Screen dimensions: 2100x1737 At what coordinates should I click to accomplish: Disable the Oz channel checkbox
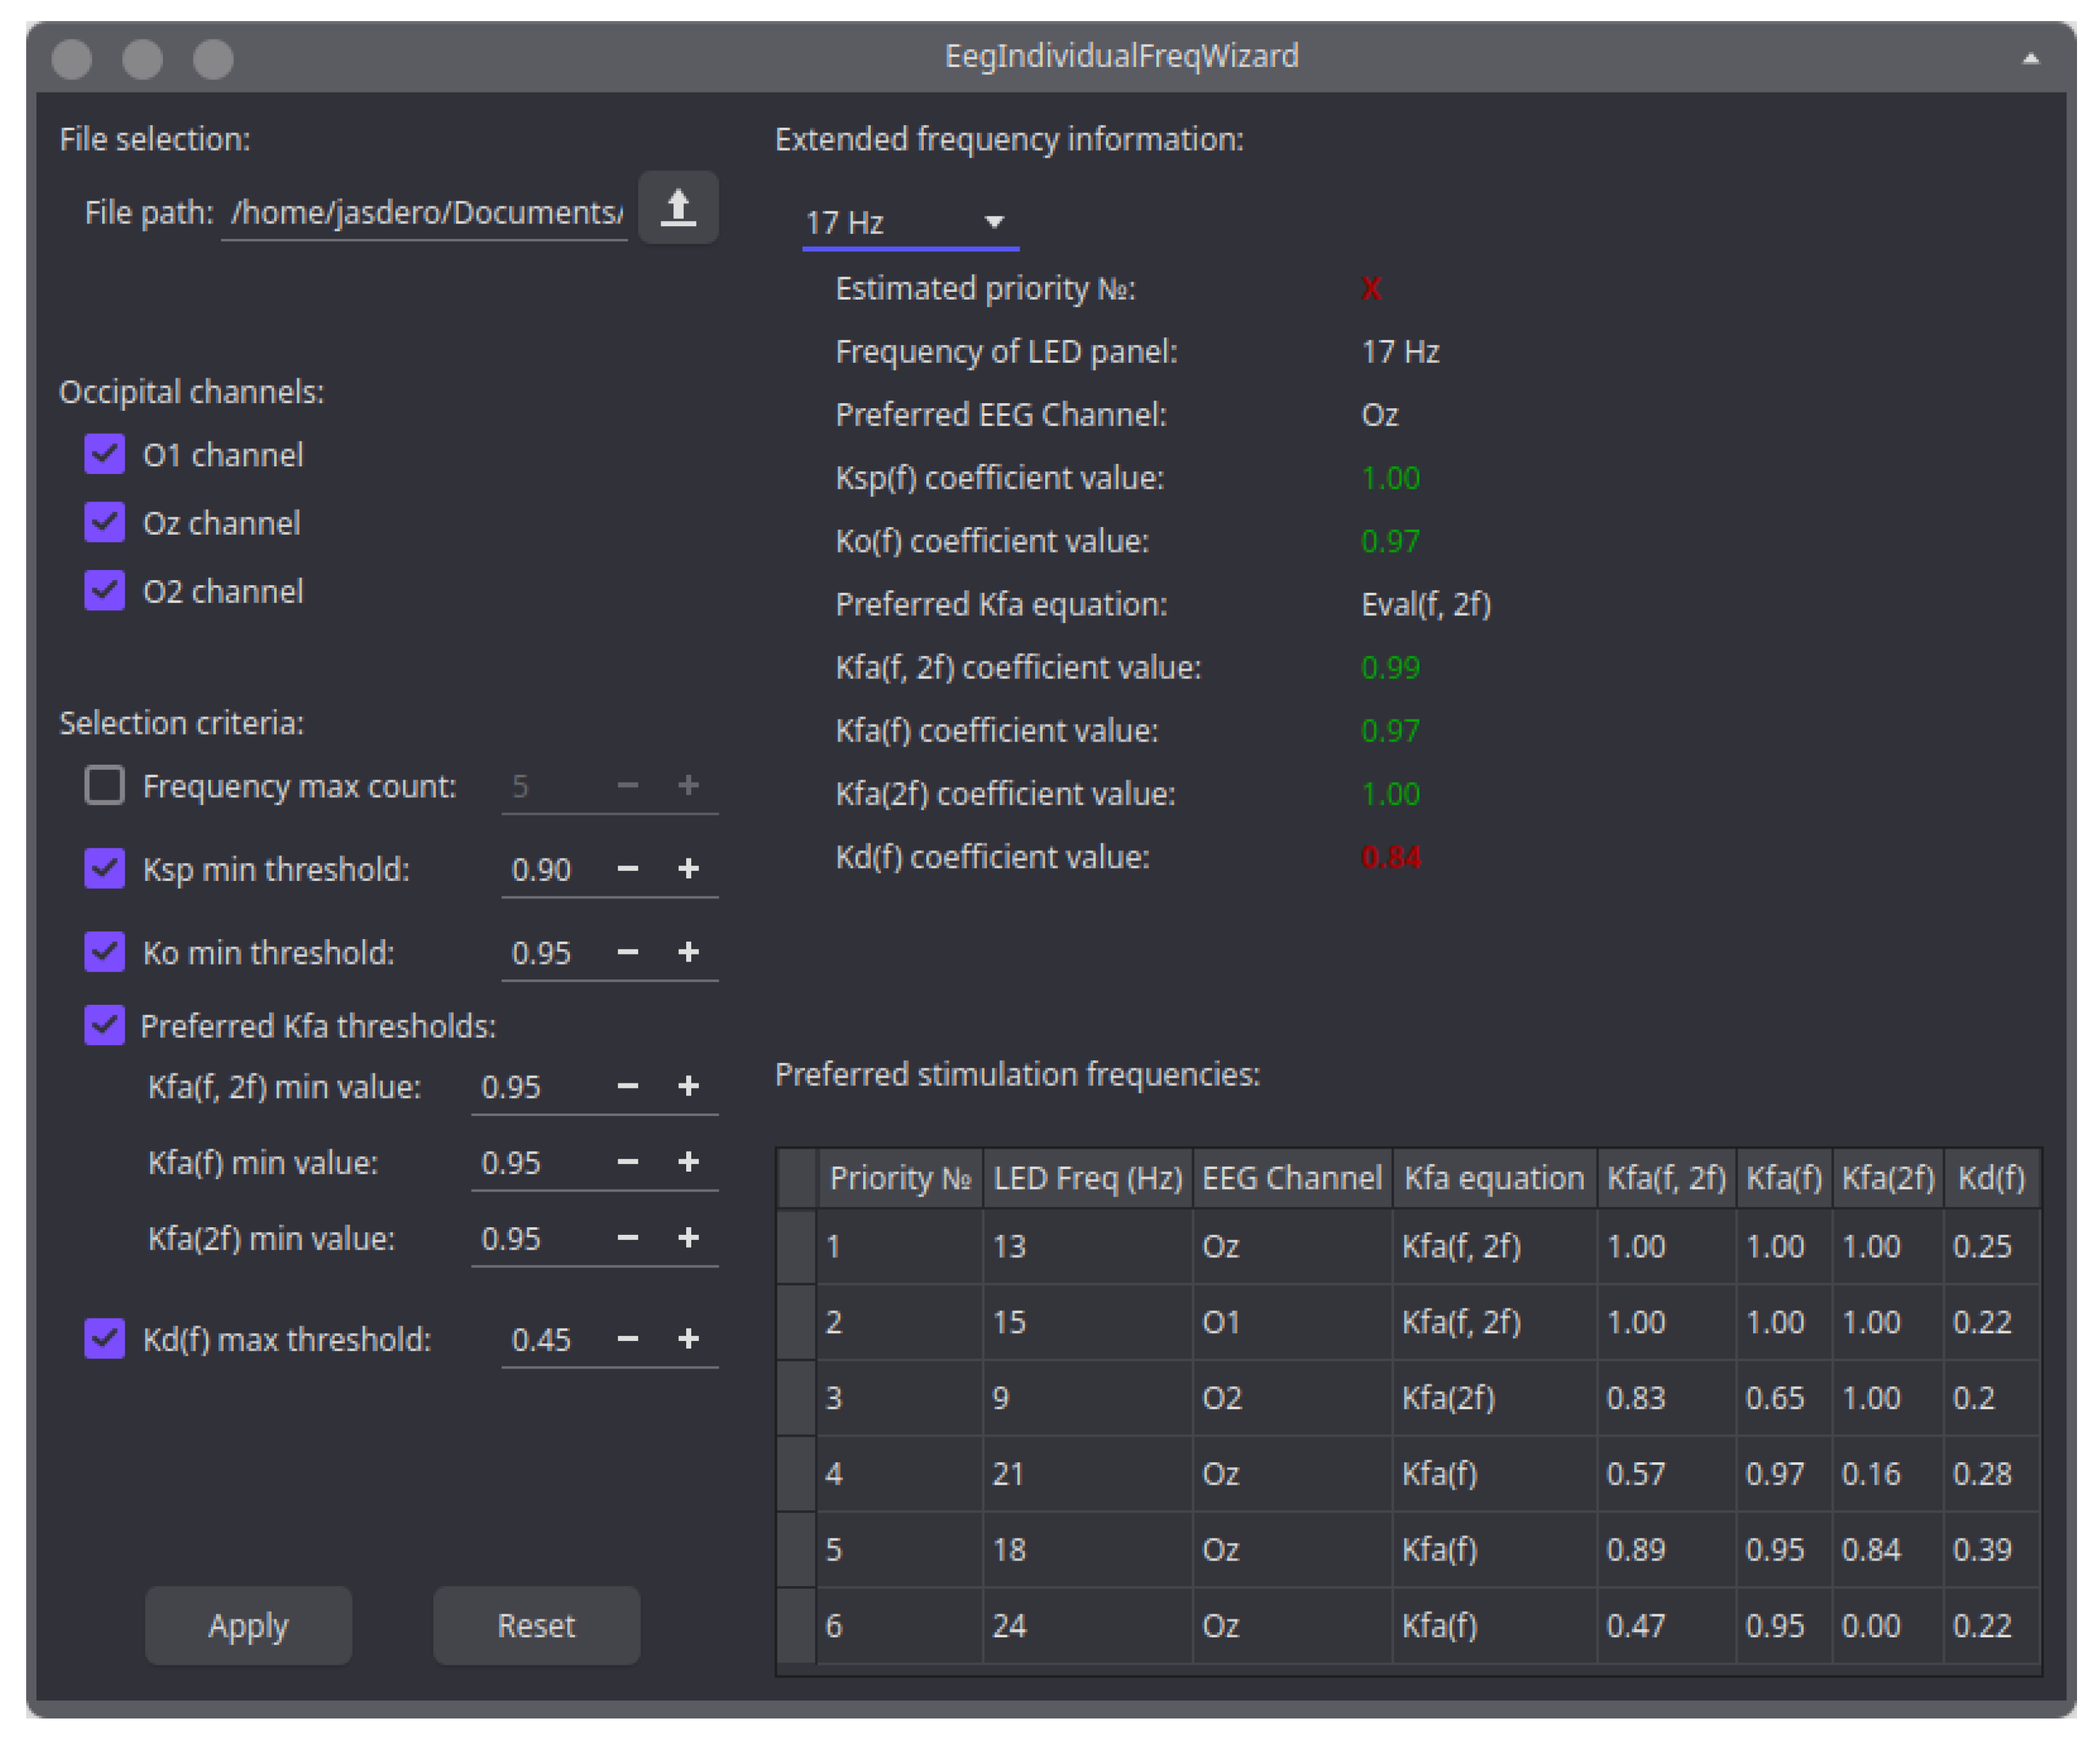105,522
